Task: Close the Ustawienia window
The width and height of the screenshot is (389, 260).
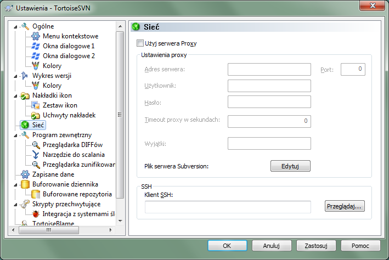Action: pyautogui.click(x=372, y=5)
